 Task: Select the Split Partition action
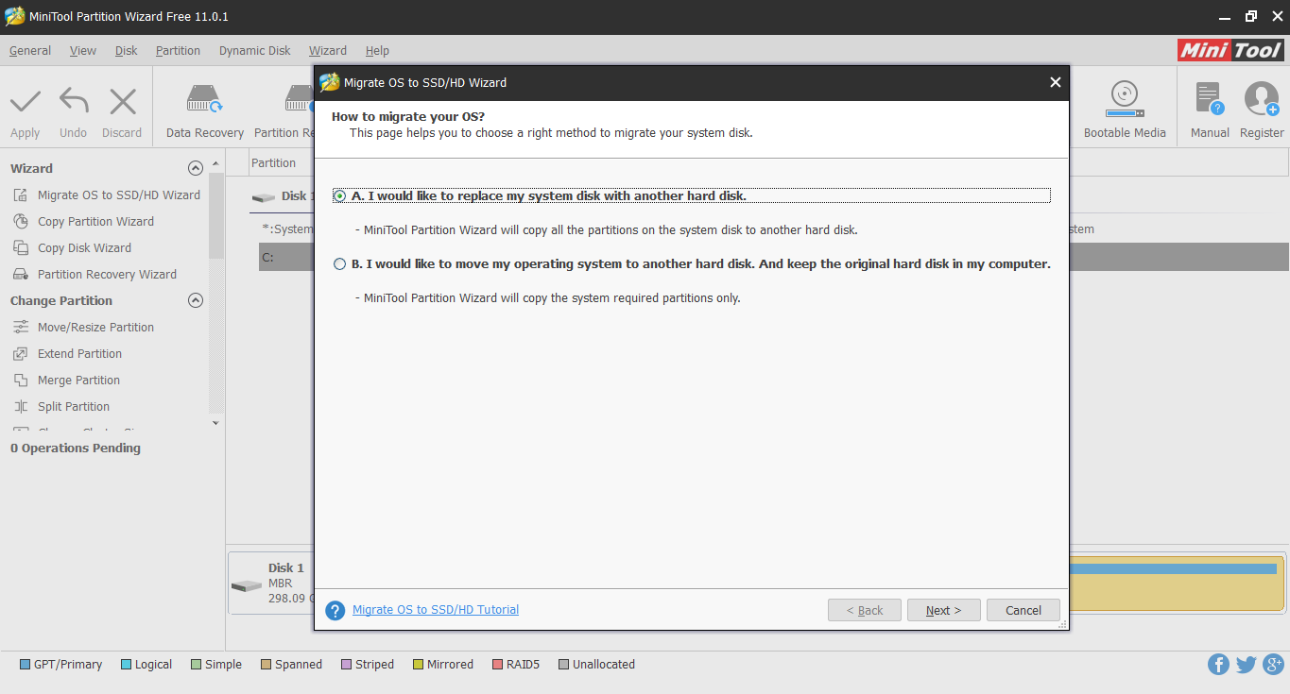pyautogui.click(x=74, y=406)
